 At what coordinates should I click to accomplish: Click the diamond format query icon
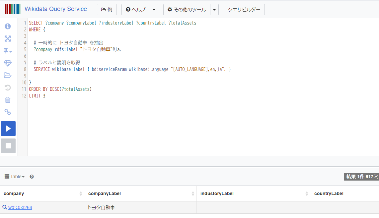pos(8,63)
